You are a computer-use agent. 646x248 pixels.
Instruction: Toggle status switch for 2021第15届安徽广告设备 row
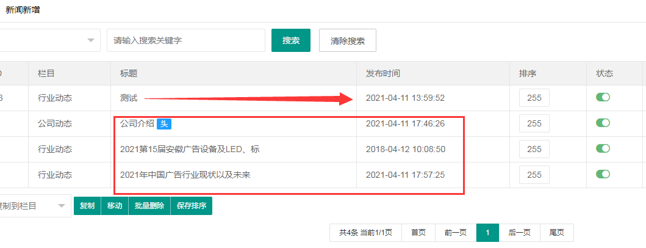pyautogui.click(x=603, y=148)
